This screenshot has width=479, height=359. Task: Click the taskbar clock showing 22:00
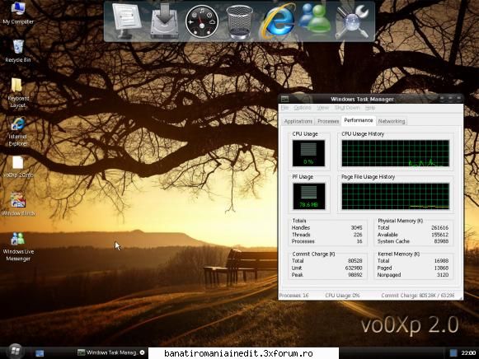coord(468,353)
